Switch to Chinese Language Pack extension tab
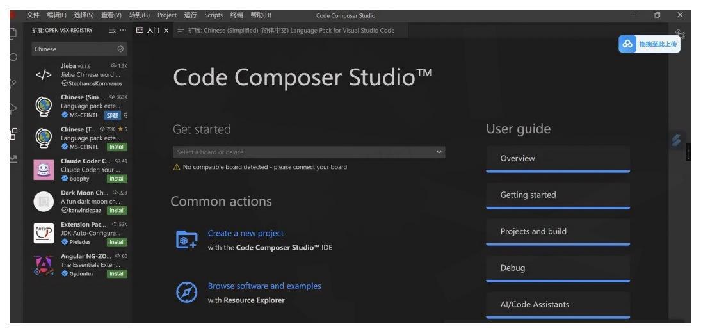This screenshot has height=333, width=701. [x=291, y=30]
